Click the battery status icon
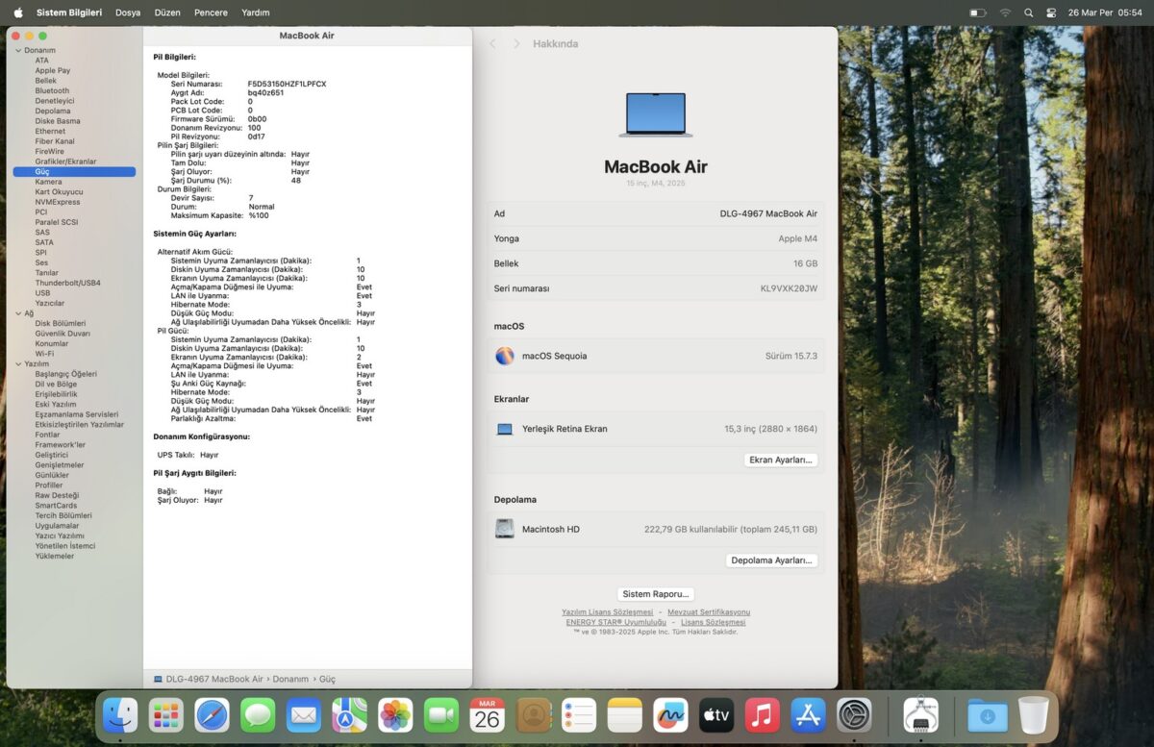The height and width of the screenshot is (747, 1154). coord(978,12)
